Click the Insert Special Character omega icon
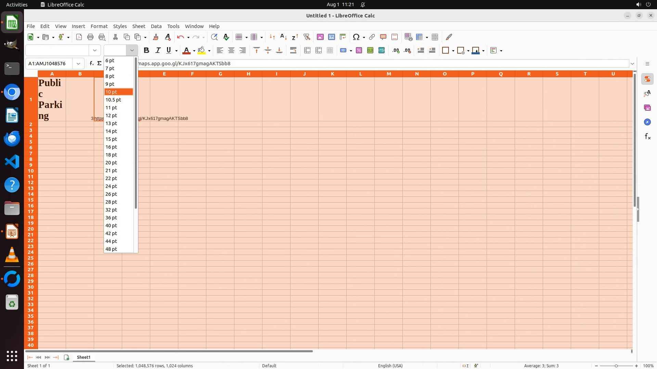 click(x=356, y=37)
